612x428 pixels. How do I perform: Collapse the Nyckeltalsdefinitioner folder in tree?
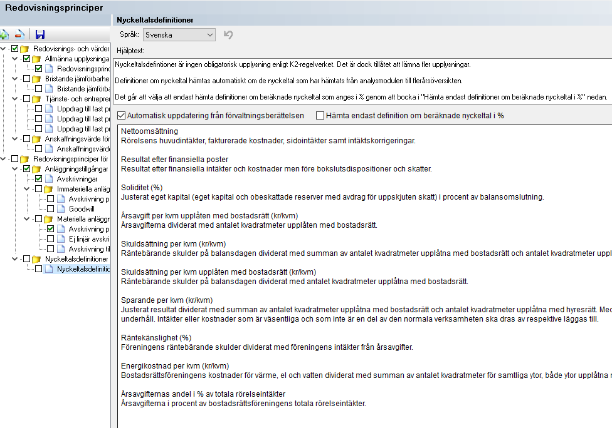pyautogui.click(x=15, y=259)
